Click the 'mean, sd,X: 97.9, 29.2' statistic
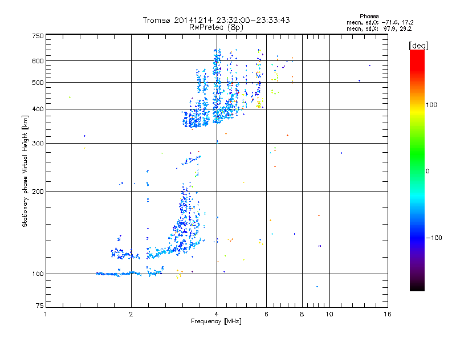Screen dimensions: 456x342 pos(379,29)
